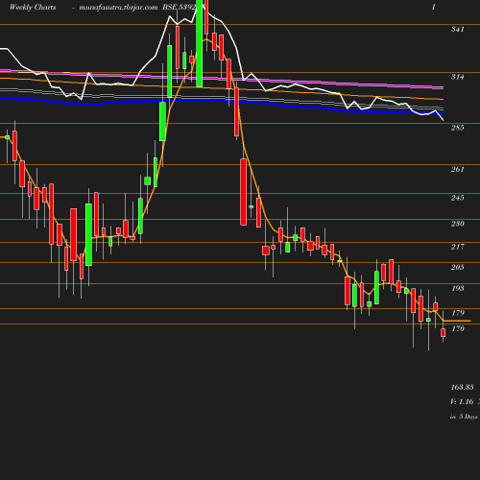Click the last red candlestick near 170

point(444,332)
